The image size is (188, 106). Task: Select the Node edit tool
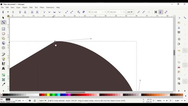coord(3,22)
